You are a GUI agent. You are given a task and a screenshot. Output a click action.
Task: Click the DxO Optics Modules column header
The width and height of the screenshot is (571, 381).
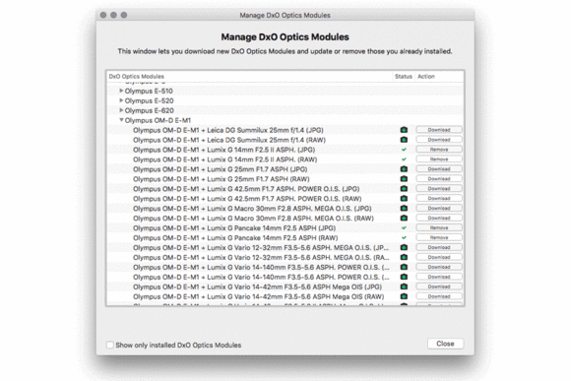click(x=249, y=77)
